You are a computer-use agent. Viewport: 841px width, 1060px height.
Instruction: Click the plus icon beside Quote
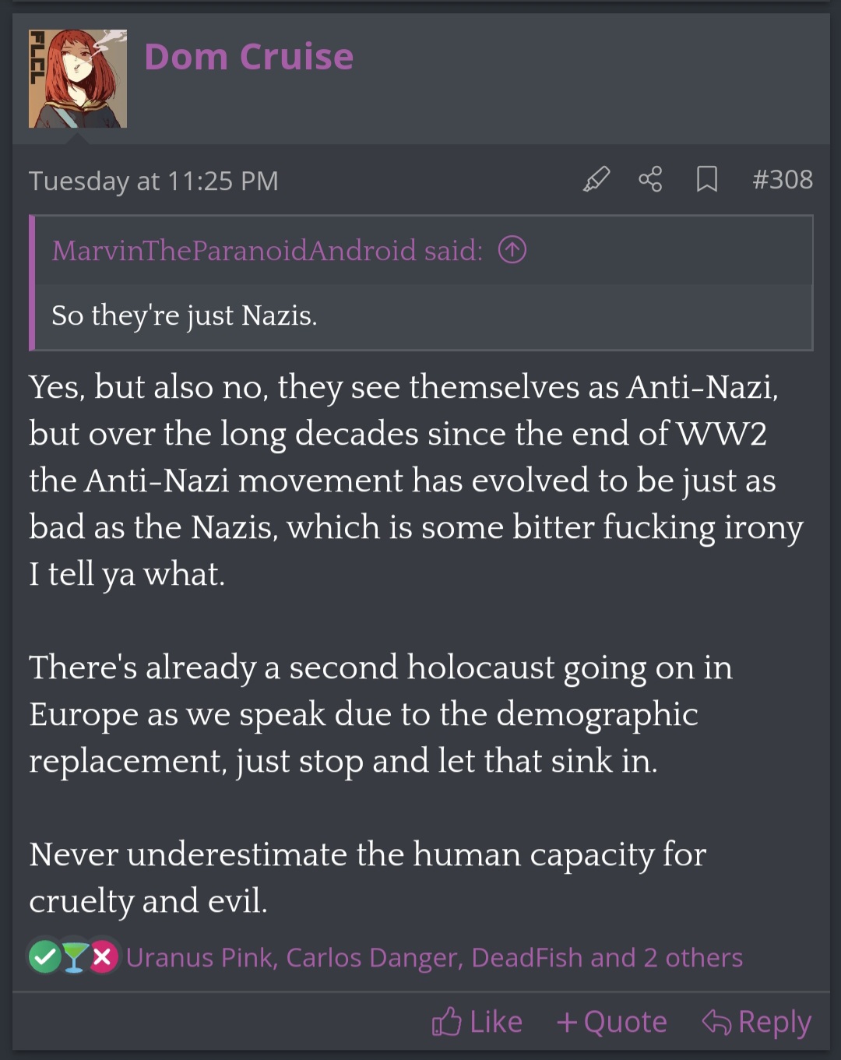pyautogui.click(x=567, y=1023)
